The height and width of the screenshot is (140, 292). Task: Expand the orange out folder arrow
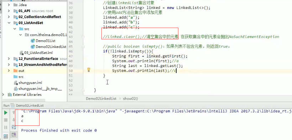[x=9, y=71]
